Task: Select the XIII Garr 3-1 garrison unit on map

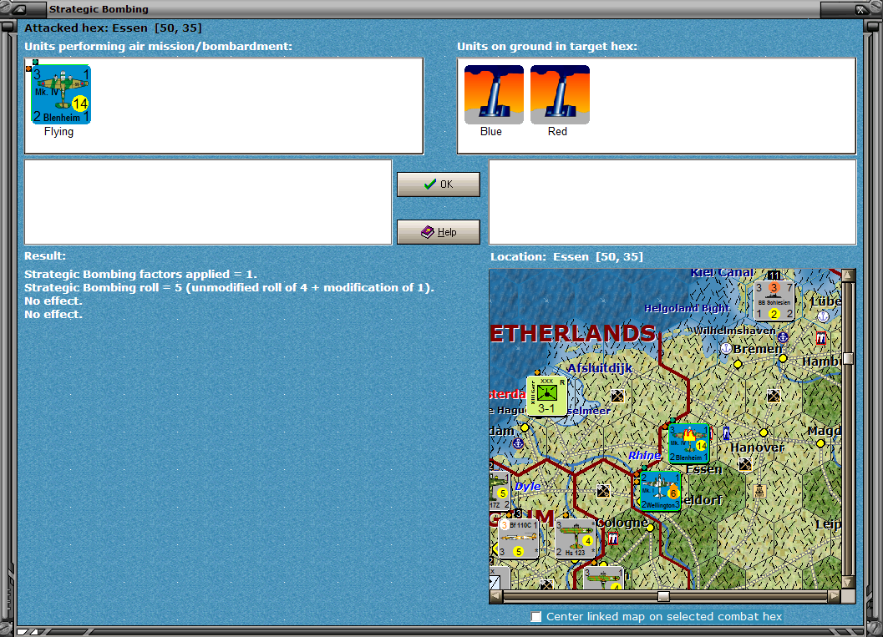Action: (x=547, y=395)
